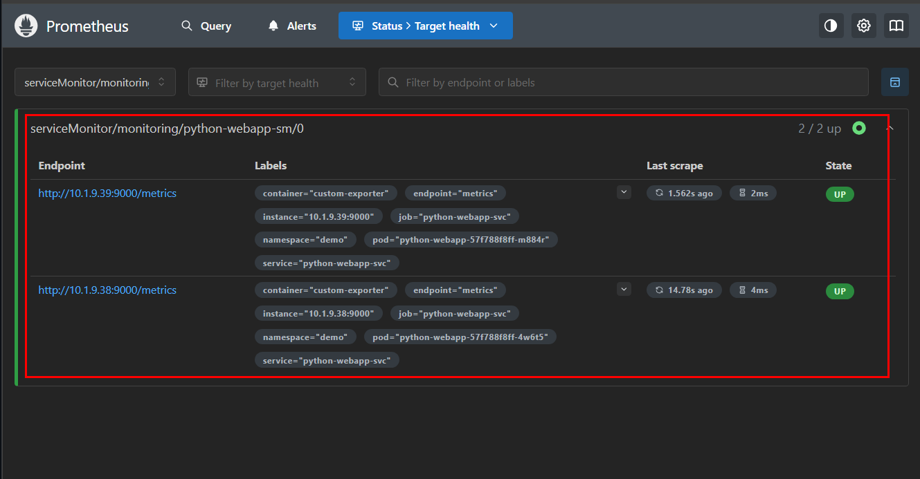The width and height of the screenshot is (920, 479).
Task: Click the Prometheus title text
Action: coord(87,26)
